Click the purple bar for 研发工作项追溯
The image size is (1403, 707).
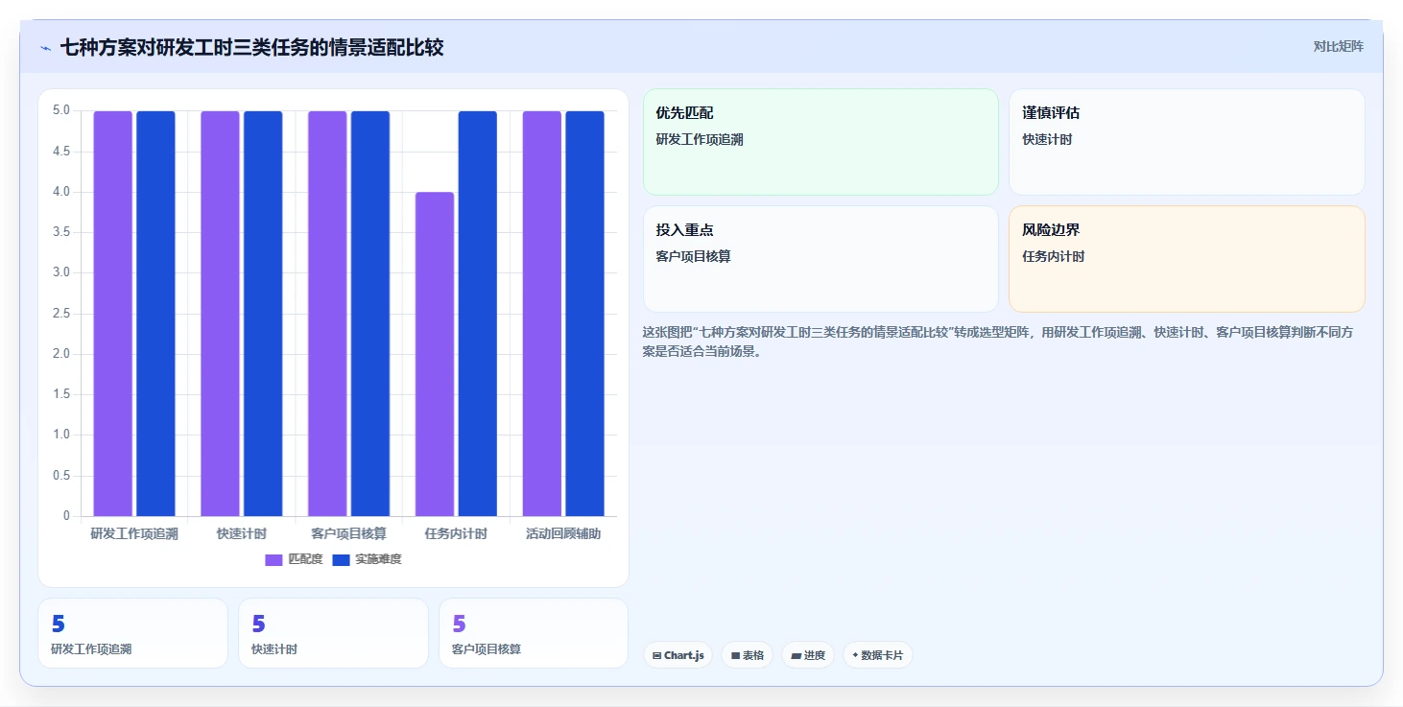pos(113,314)
